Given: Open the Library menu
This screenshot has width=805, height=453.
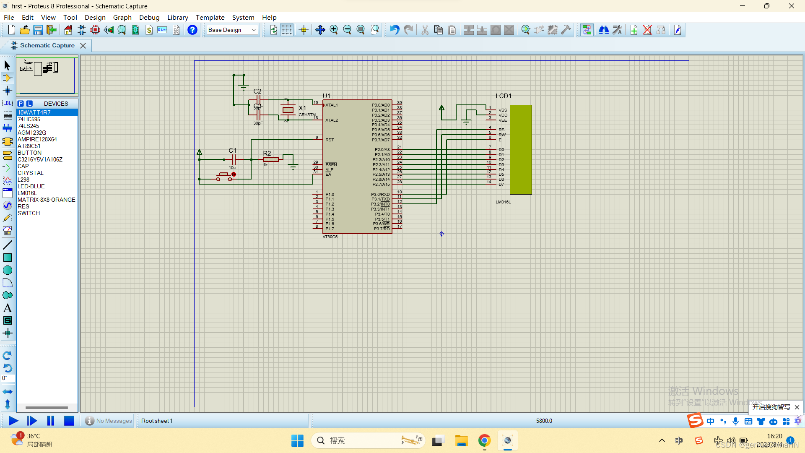Looking at the screenshot, I should click(x=178, y=17).
